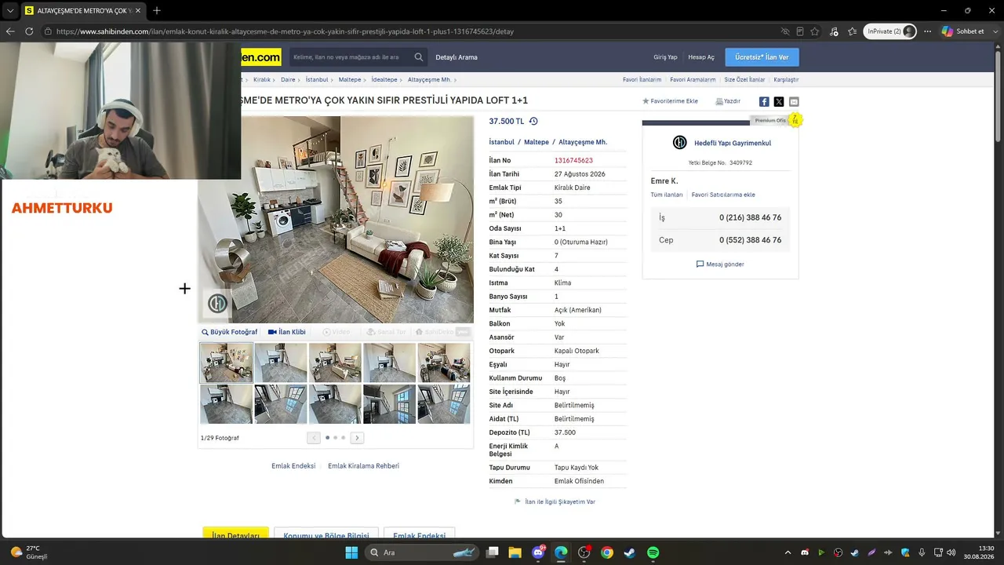Open the media control music icon
Screen dimensions: 1004x565
tap(834, 31)
